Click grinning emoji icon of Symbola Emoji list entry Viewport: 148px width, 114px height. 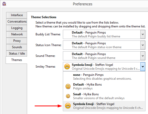point(68,106)
